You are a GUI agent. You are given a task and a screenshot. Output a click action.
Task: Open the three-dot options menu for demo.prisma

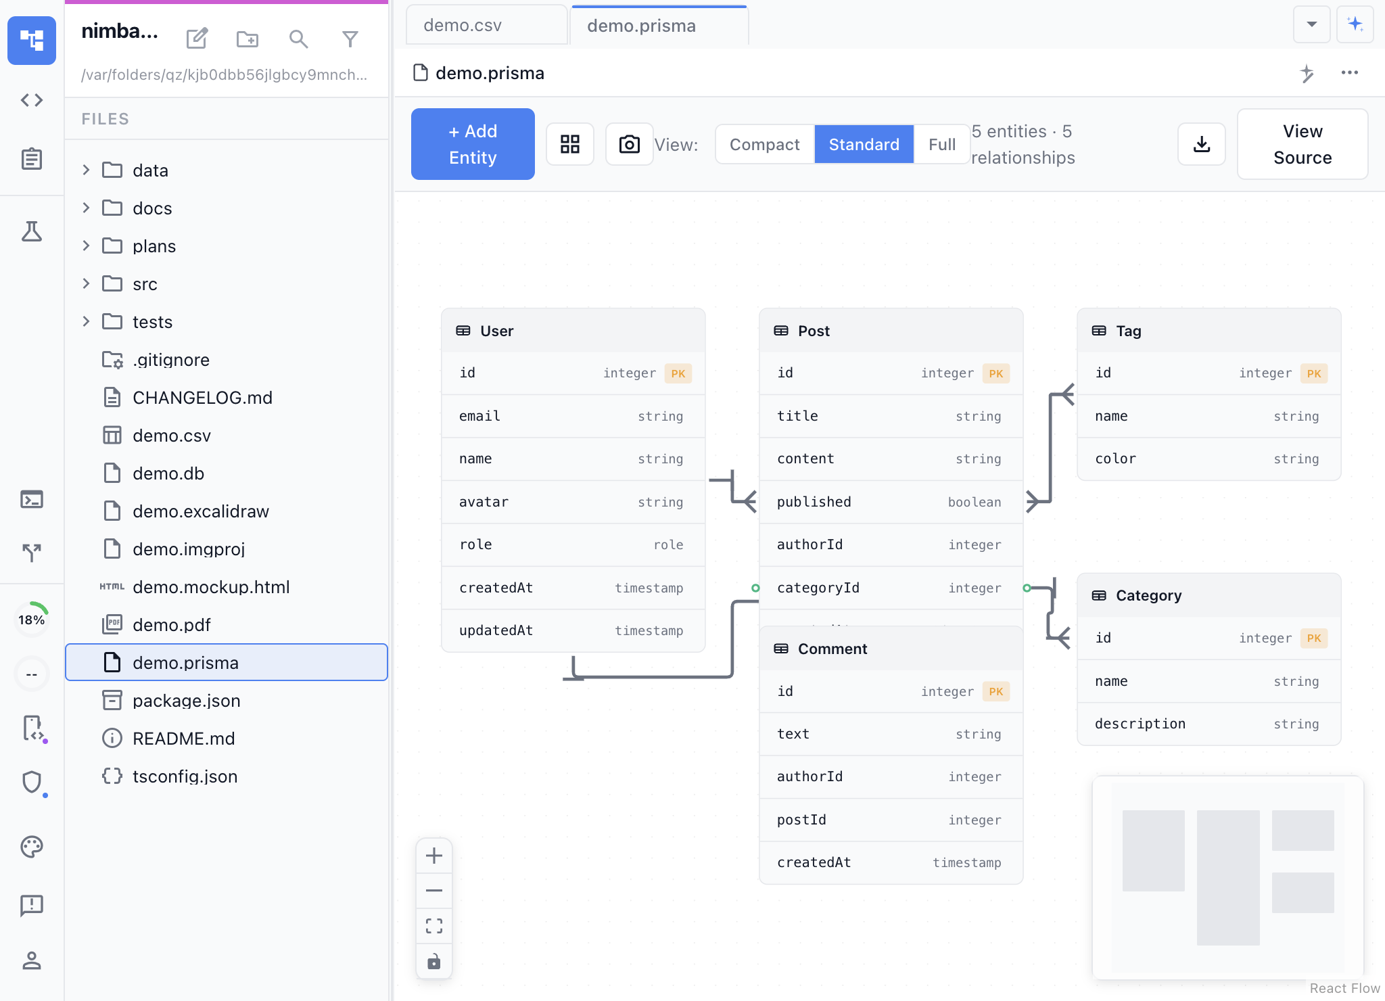(x=1350, y=73)
